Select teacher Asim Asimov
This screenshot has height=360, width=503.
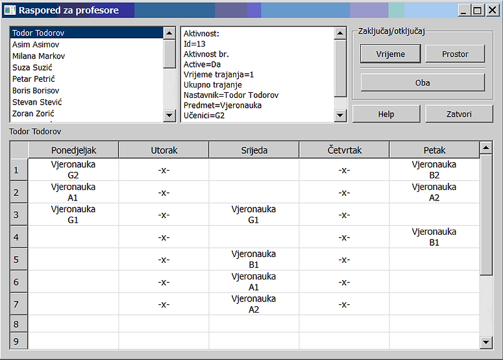(87, 44)
